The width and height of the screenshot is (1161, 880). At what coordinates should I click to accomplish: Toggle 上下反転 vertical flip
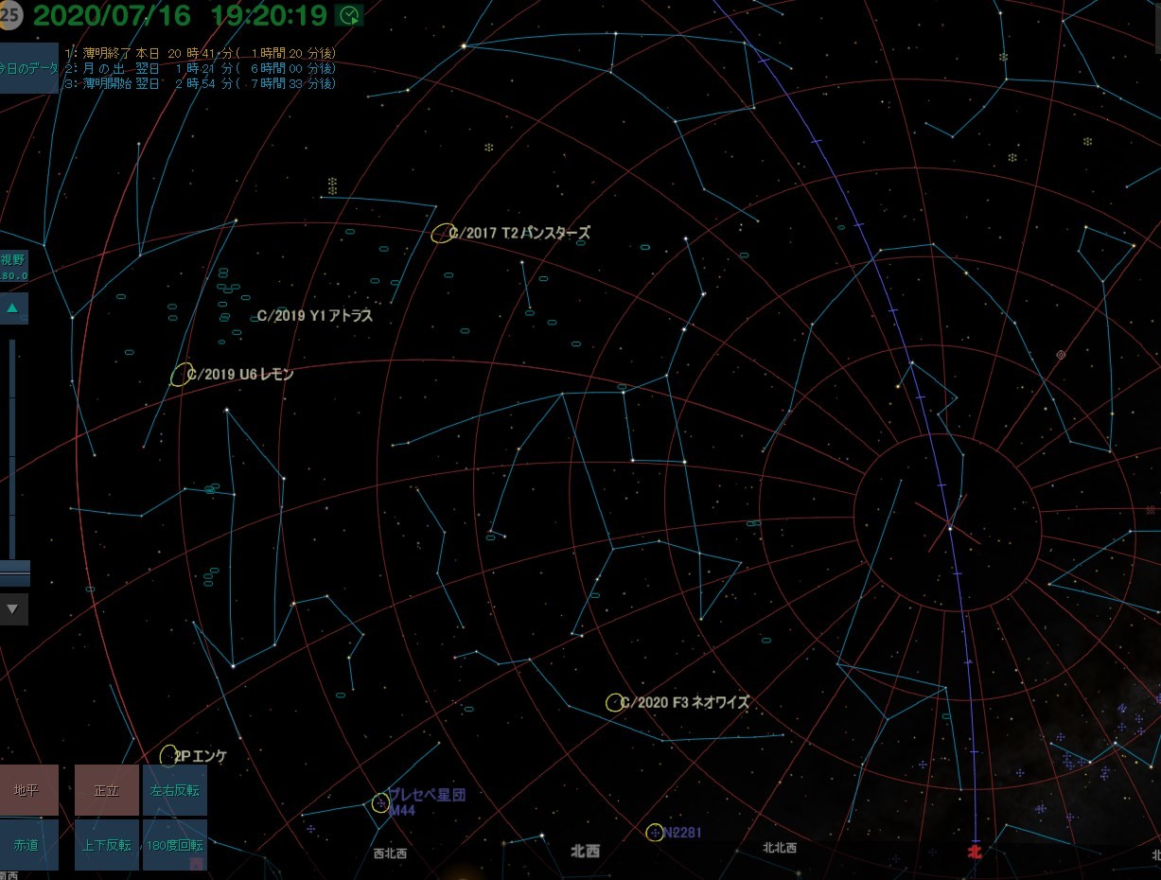(106, 845)
